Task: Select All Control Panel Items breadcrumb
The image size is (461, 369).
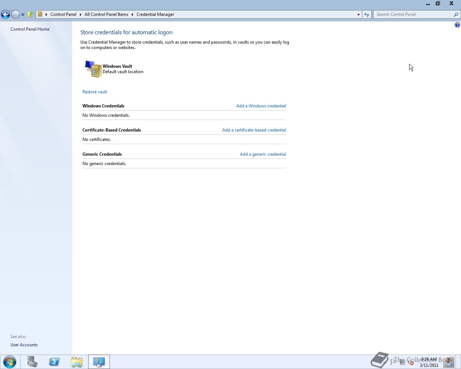Action: coord(106,14)
